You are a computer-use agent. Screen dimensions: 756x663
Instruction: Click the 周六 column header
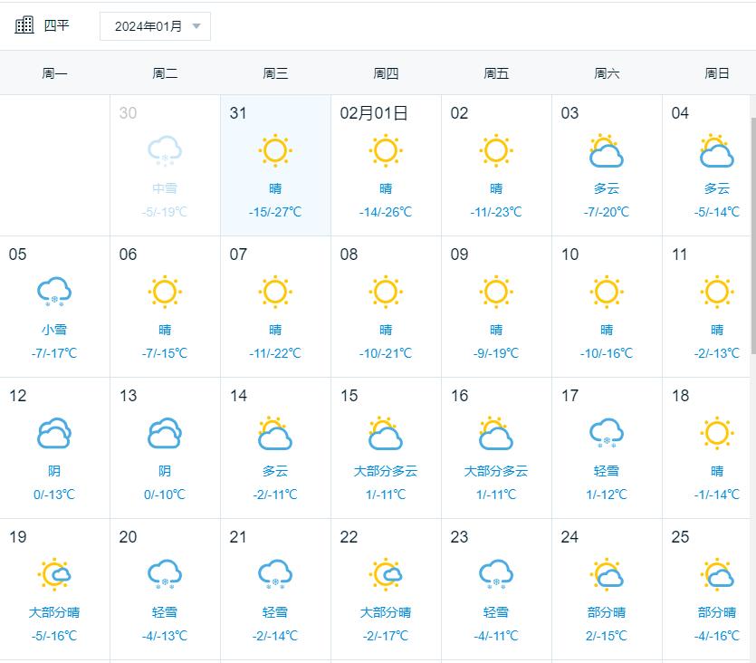coord(607,73)
